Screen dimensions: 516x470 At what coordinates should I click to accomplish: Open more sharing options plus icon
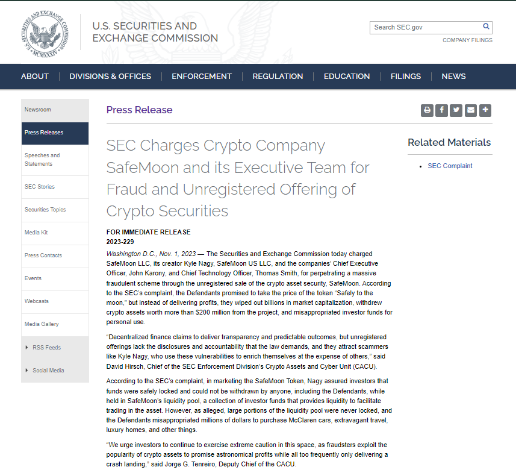coord(485,110)
